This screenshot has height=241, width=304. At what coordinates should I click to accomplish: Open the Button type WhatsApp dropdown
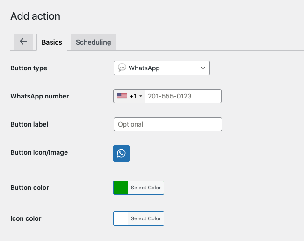tap(161, 68)
